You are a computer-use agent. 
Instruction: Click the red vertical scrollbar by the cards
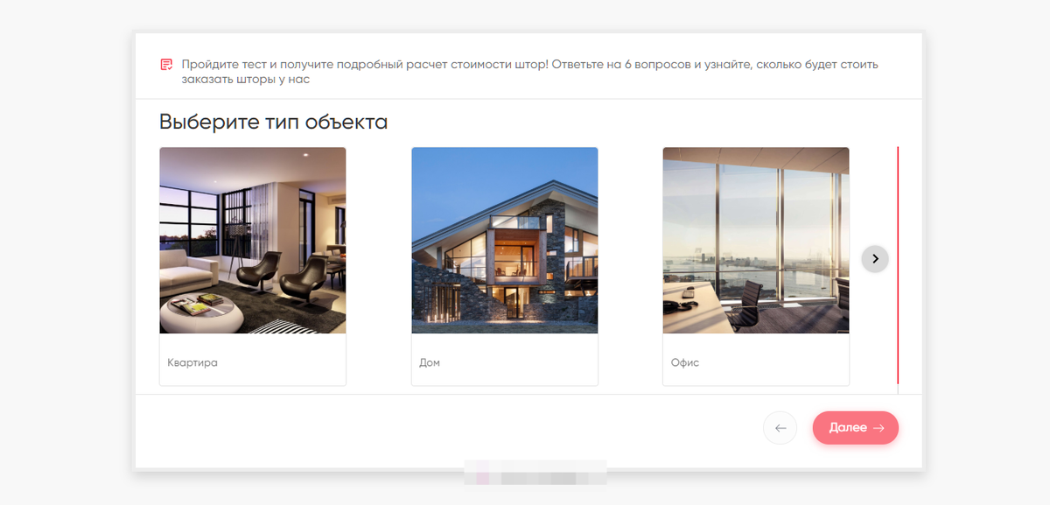[x=898, y=265]
